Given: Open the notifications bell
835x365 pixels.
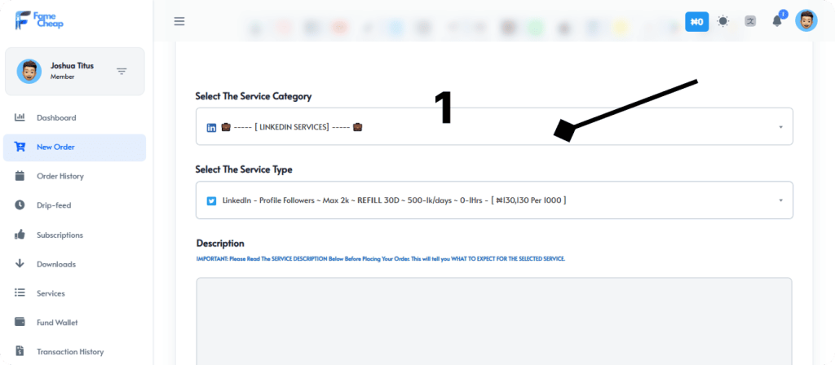Looking at the screenshot, I should click(x=777, y=20).
